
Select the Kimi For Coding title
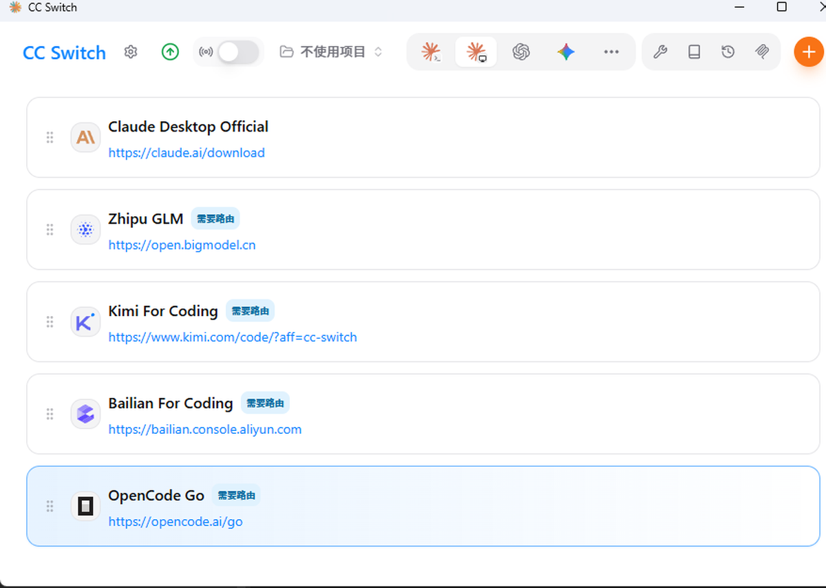pos(162,311)
